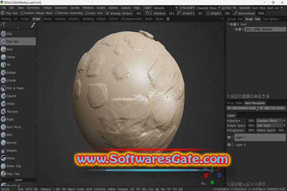Select the Shift brush tool
287x191 pixels.
pos(18,135)
